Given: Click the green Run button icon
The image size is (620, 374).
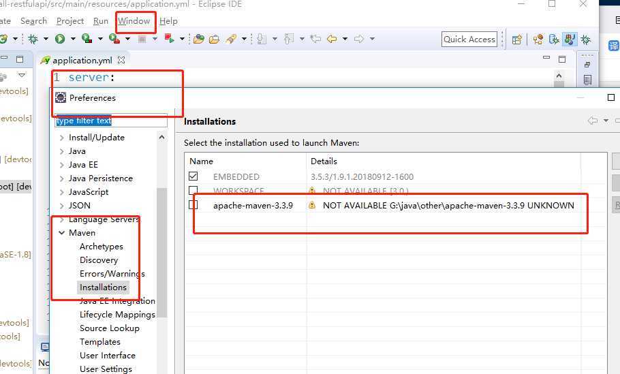Looking at the screenshot, I should pos(60,39).
